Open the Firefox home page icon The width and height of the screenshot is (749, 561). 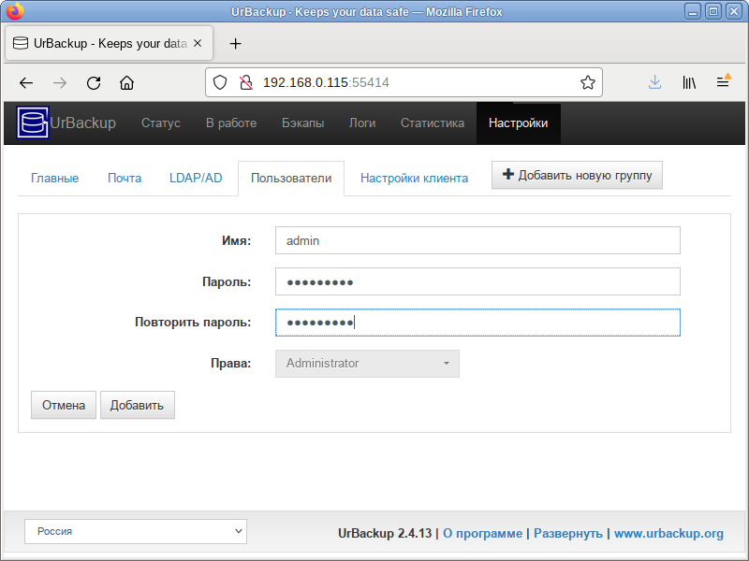[x=126, y=83]
